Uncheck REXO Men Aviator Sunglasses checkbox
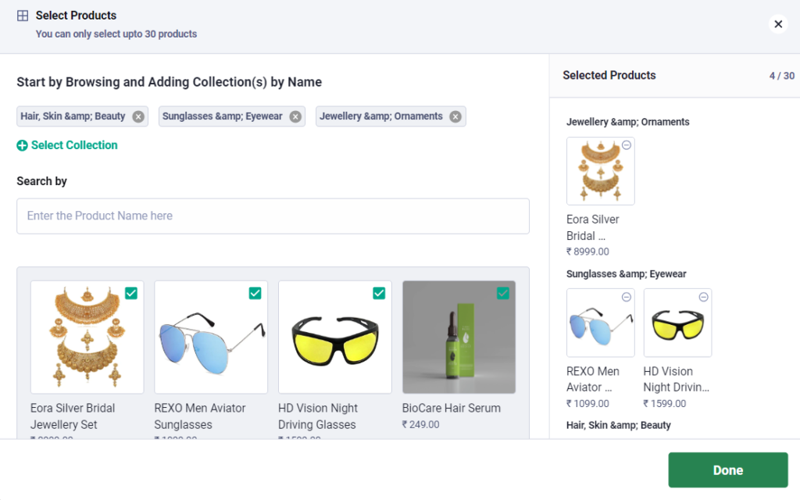800x500 pixels. [x=255, y=293]
